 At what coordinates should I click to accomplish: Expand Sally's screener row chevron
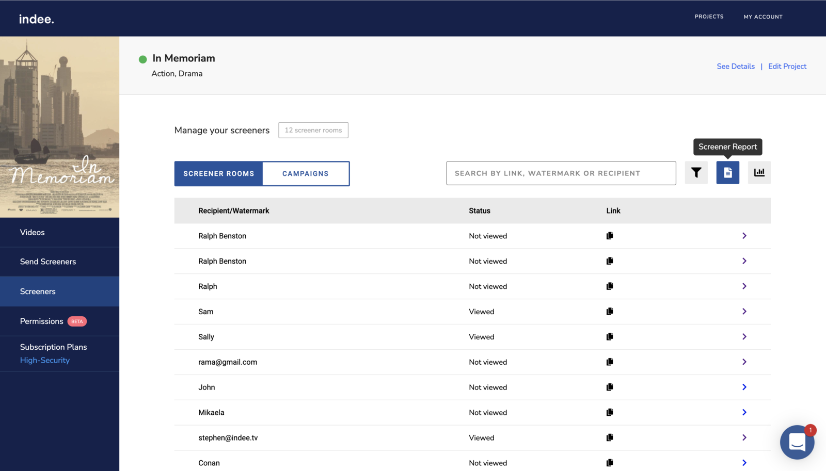pos(744,337)
